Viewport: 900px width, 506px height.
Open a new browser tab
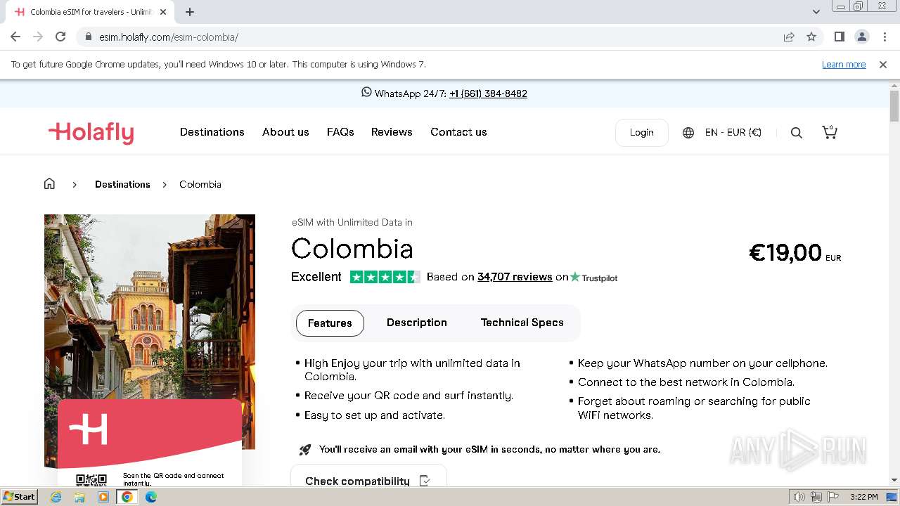point(190,12)
